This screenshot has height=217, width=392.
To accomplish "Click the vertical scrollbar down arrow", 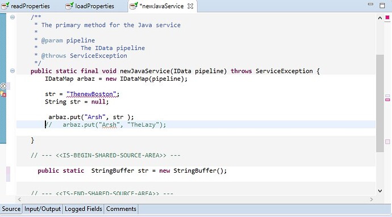I will 380,191.
